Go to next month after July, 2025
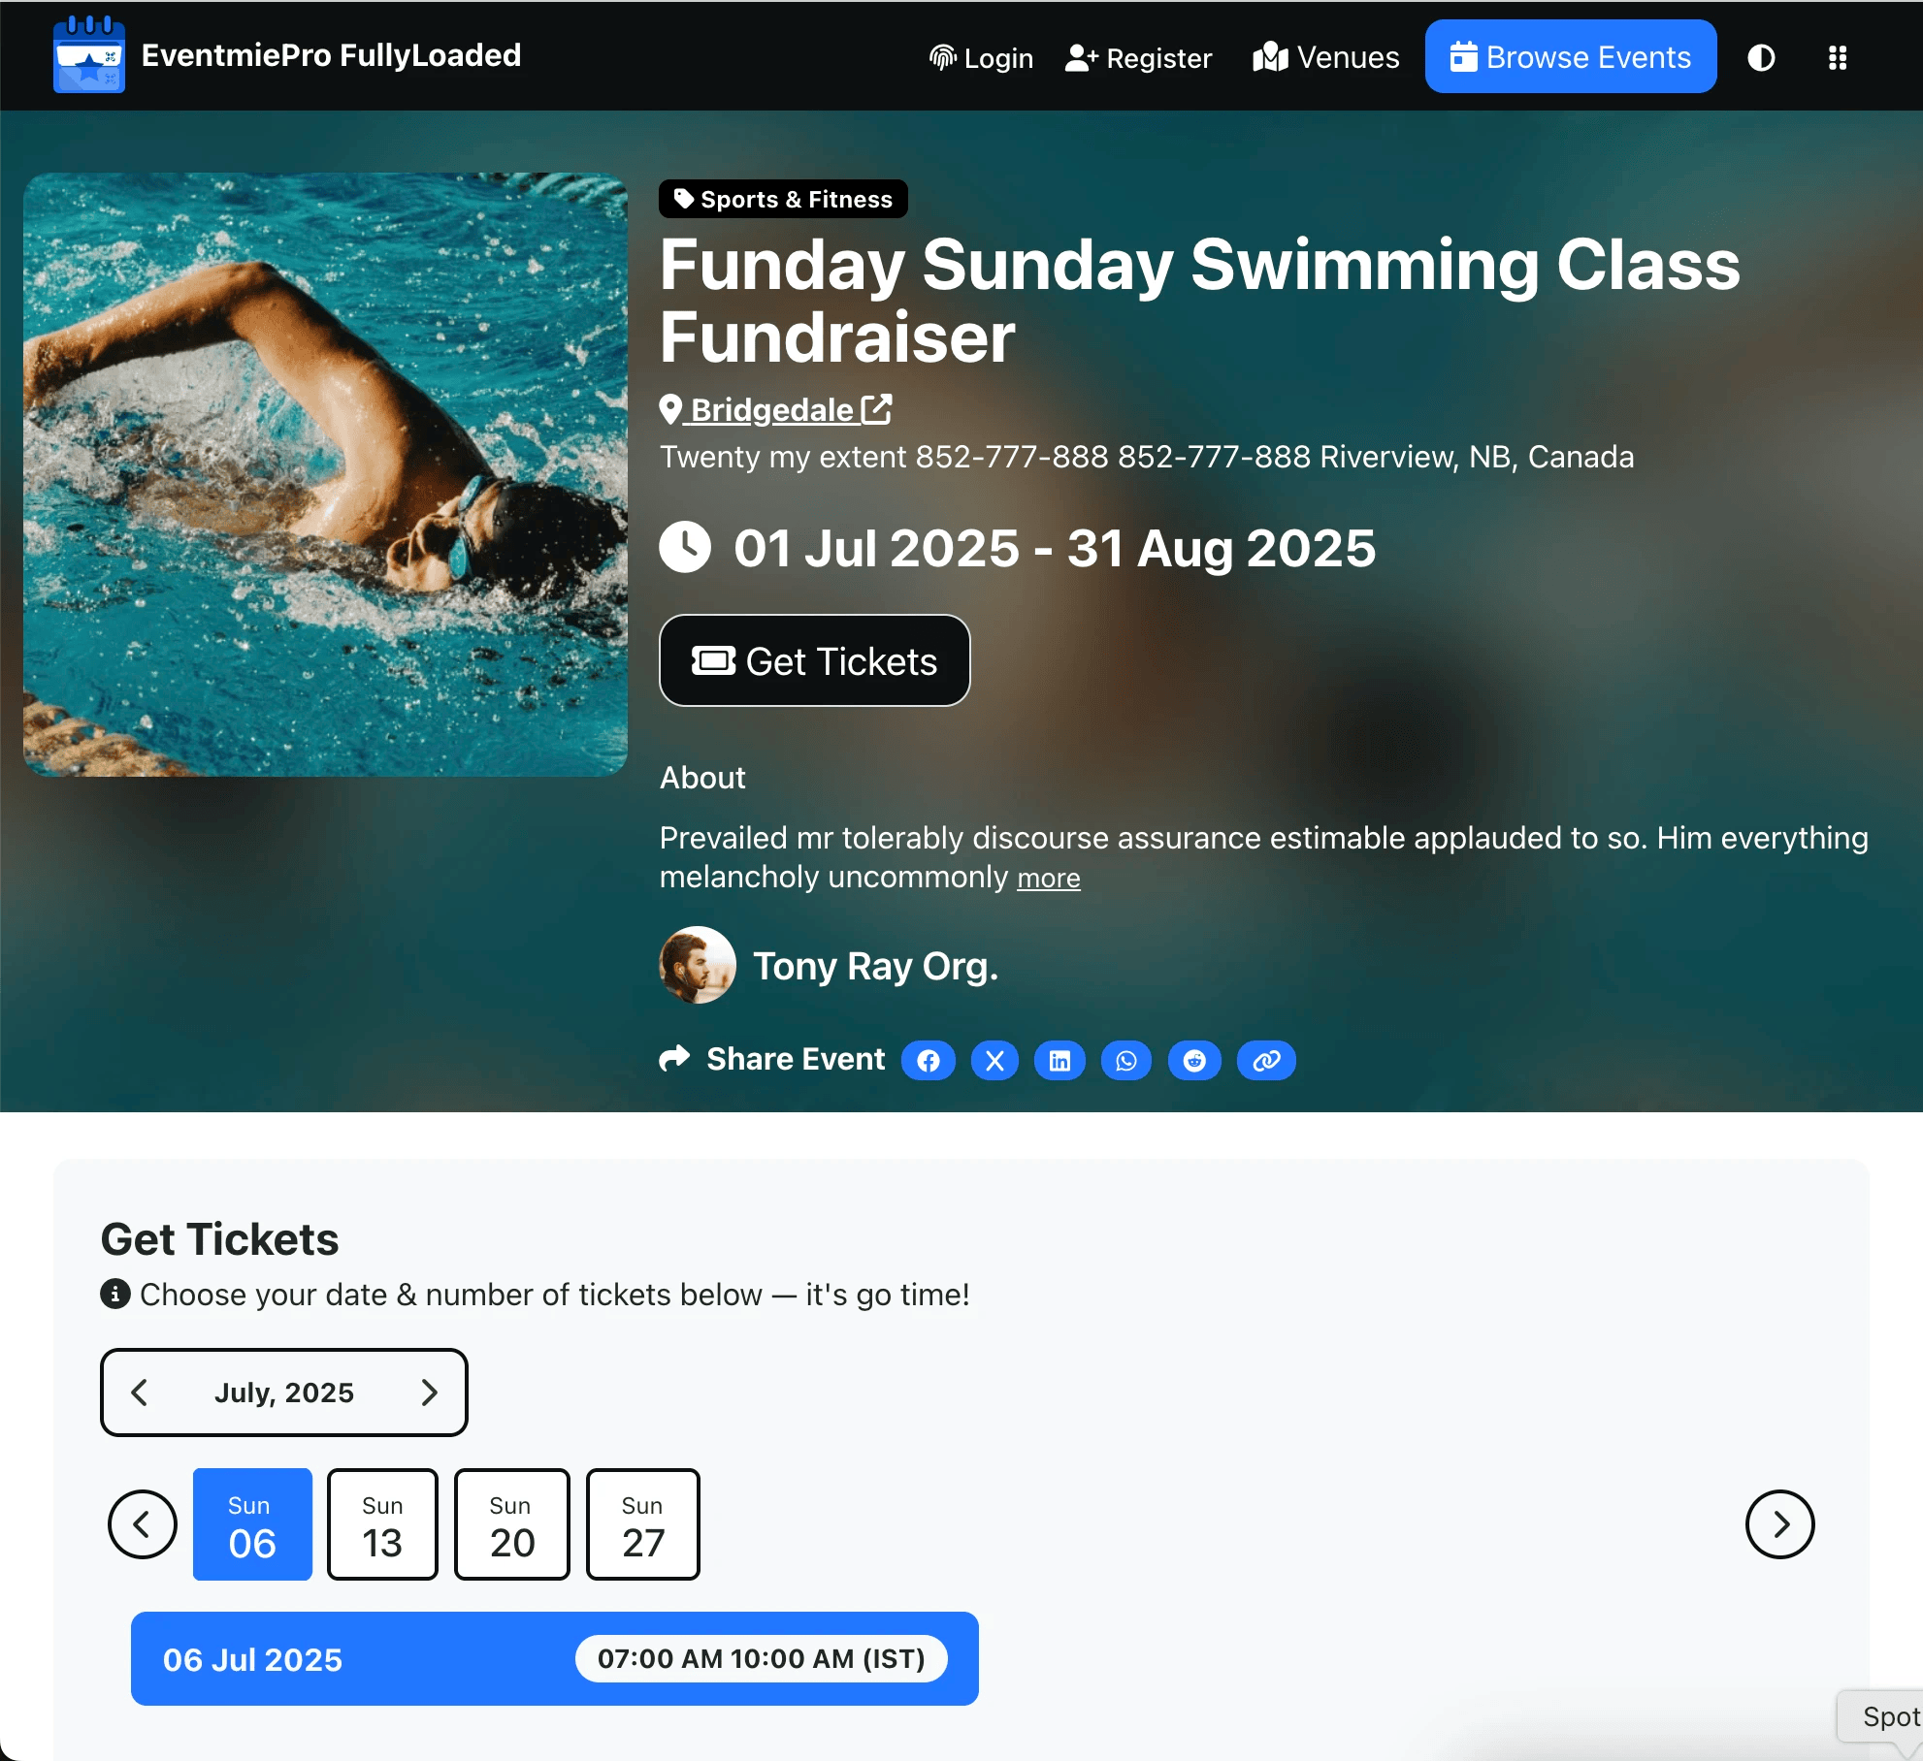Image resolution: width=1923 pixels, height=1761 pixels. pos(430,1393)
